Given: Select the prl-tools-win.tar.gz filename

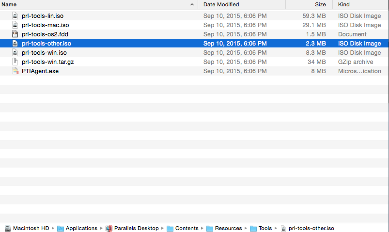Looking at the screenshot, I should pos(47,62).
